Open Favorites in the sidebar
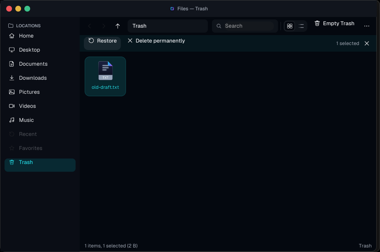This screenshot has height=252, width=380. pyautogui.click(x=40, y=148)
